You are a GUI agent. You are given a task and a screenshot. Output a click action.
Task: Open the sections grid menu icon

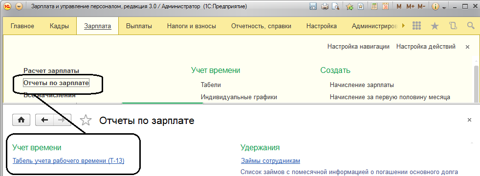coord(416,26)
